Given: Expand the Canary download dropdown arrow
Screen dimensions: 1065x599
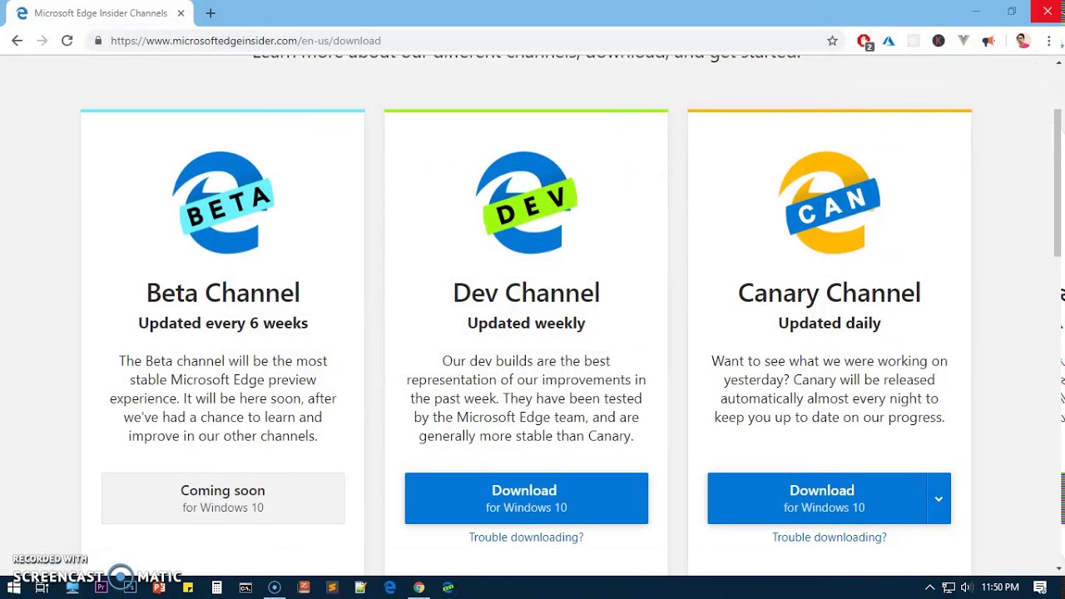Looking at the screenshot, I should point(939,498).
